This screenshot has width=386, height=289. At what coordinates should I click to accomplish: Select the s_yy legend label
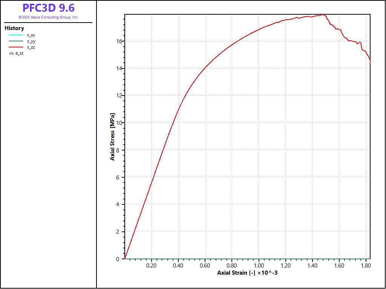[x=31, y=41]
